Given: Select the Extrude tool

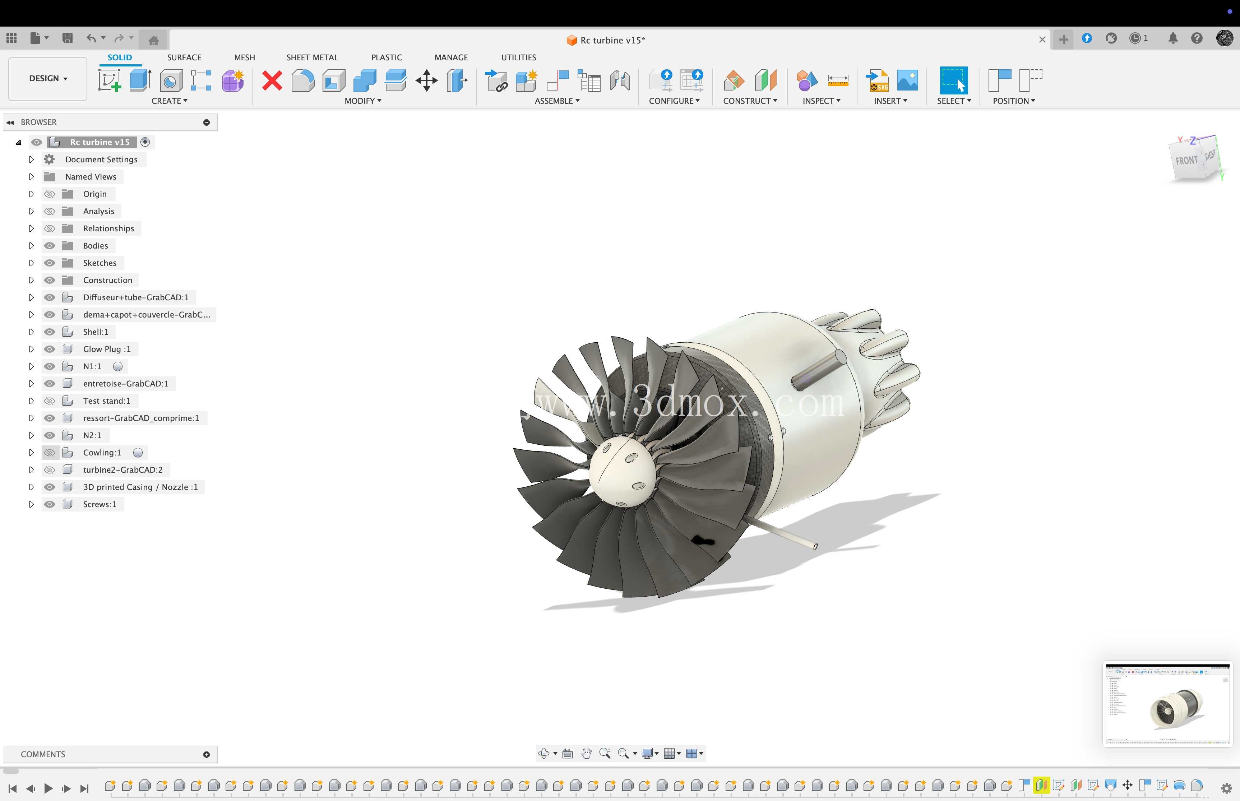Looking at the screenshot, I should pyautogui.click(x=140, y=80).
